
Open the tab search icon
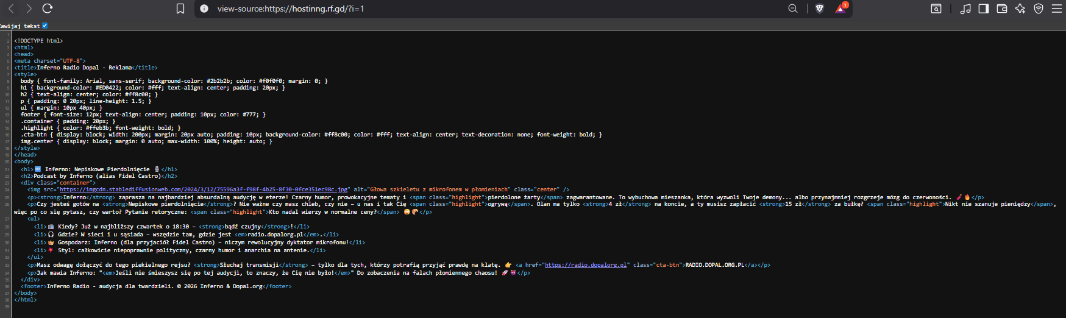point(936,9)
